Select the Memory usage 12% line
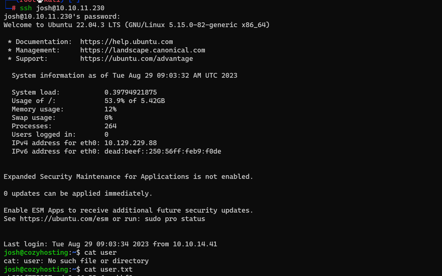The height and width of the screenshot is (276, 442). tap(62, 109)
